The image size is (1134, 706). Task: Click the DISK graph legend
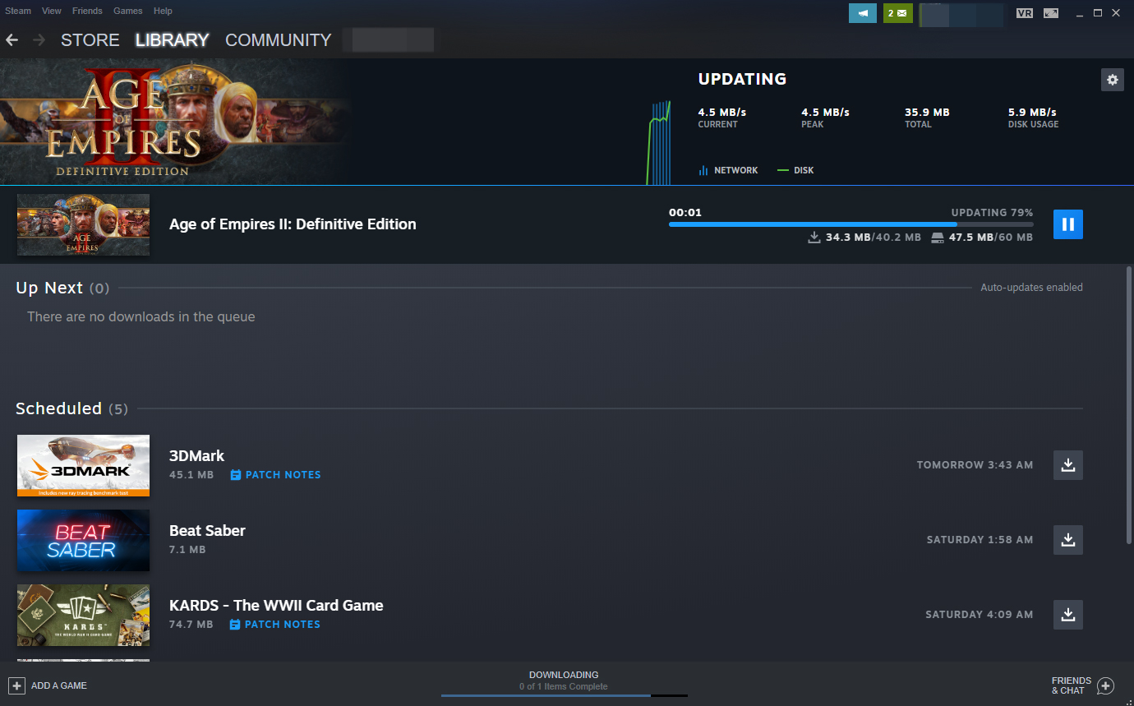795,170
